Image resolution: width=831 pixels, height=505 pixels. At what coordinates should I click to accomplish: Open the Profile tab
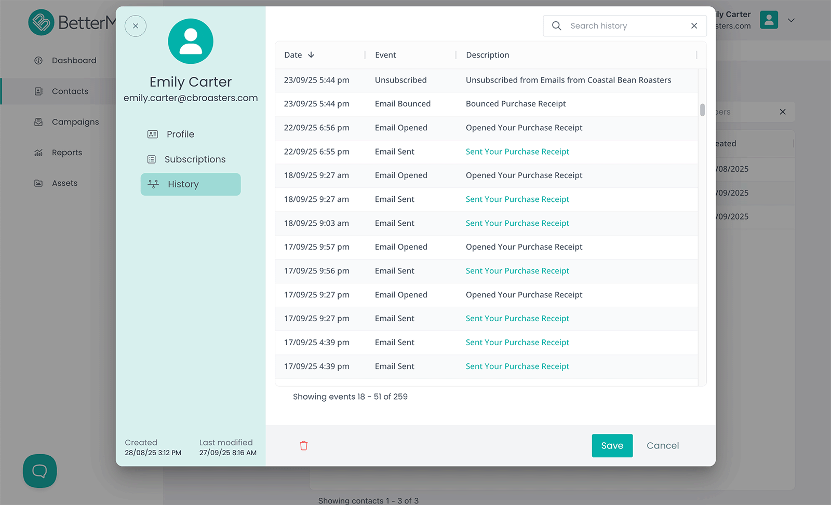tap(180, 134)
